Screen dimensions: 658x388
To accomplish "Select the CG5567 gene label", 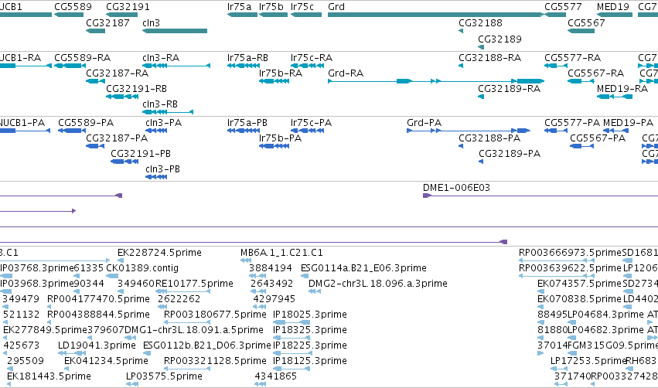I will coord(586,22).
